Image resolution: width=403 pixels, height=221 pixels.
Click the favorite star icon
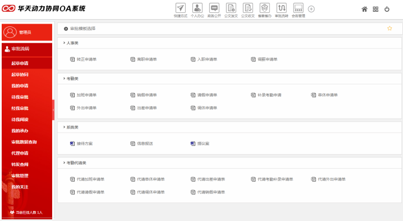[x=390, y=28]
